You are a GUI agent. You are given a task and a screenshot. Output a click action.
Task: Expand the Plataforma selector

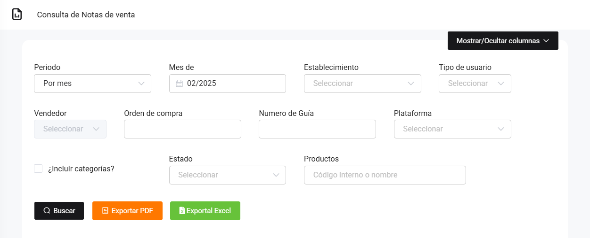point(452,129)
